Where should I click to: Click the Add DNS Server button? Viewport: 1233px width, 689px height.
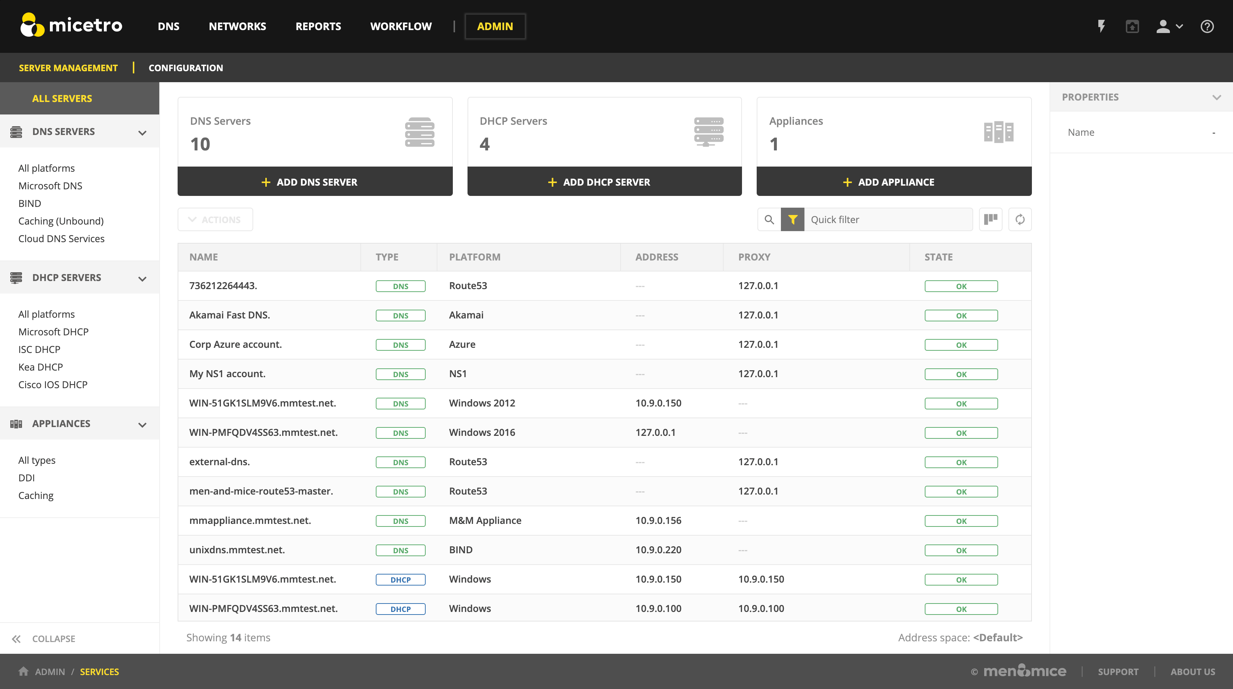[x=315, y=182]
